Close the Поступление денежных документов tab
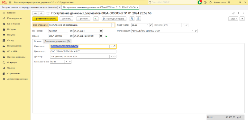 [137, 7]
